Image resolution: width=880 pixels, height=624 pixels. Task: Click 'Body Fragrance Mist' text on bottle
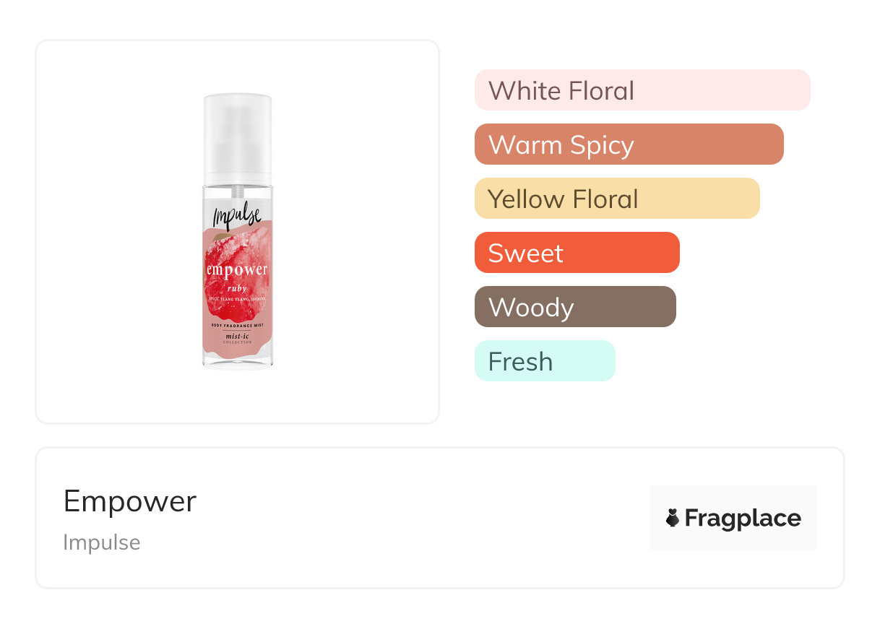pyautogui.click(x=237, y=326)
